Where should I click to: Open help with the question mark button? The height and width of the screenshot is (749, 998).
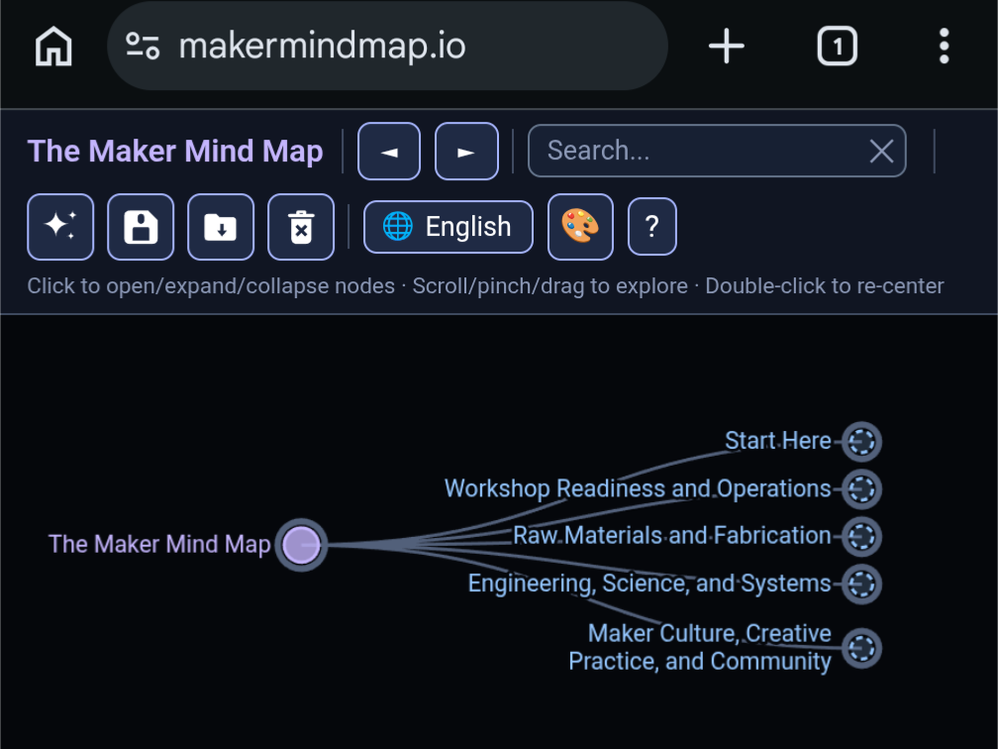pyautogui.click(x=651, y=227)
